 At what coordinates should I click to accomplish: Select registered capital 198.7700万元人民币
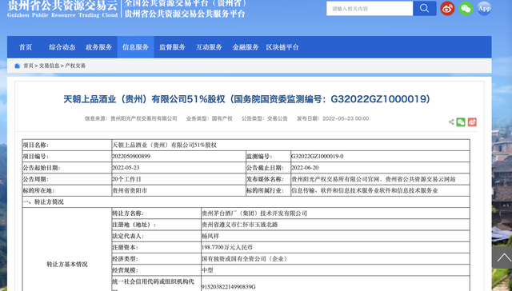tap(227, 248)
